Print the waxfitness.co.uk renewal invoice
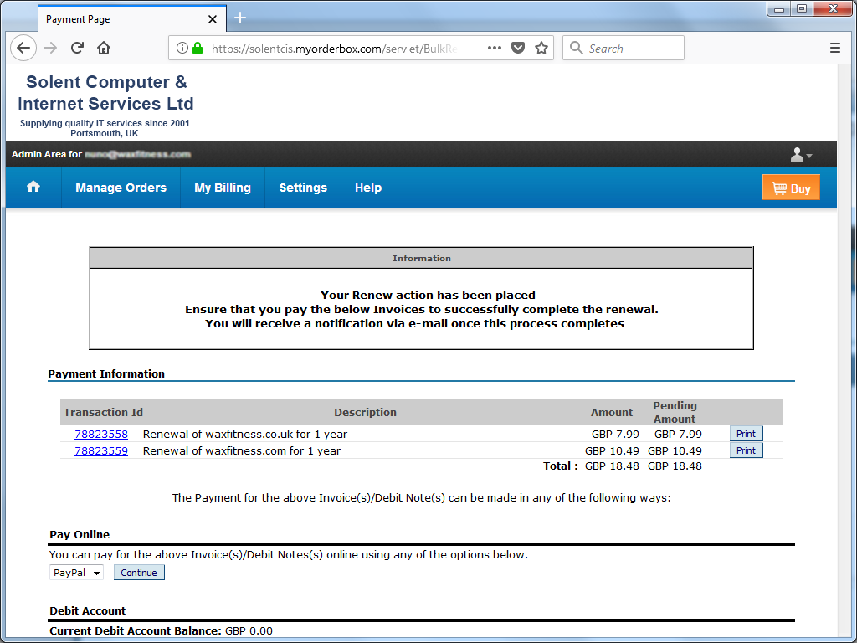Image resolution: width=857 pixels, height=643 pixels. coord(746,434)
